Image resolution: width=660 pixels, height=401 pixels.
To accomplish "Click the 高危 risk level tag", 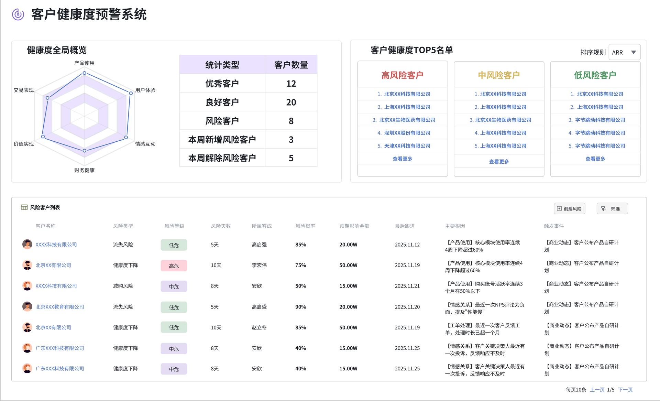I will (174, 266).
